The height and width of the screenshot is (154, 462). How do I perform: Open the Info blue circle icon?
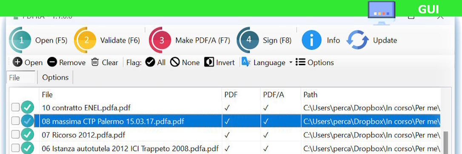[311, 40]
